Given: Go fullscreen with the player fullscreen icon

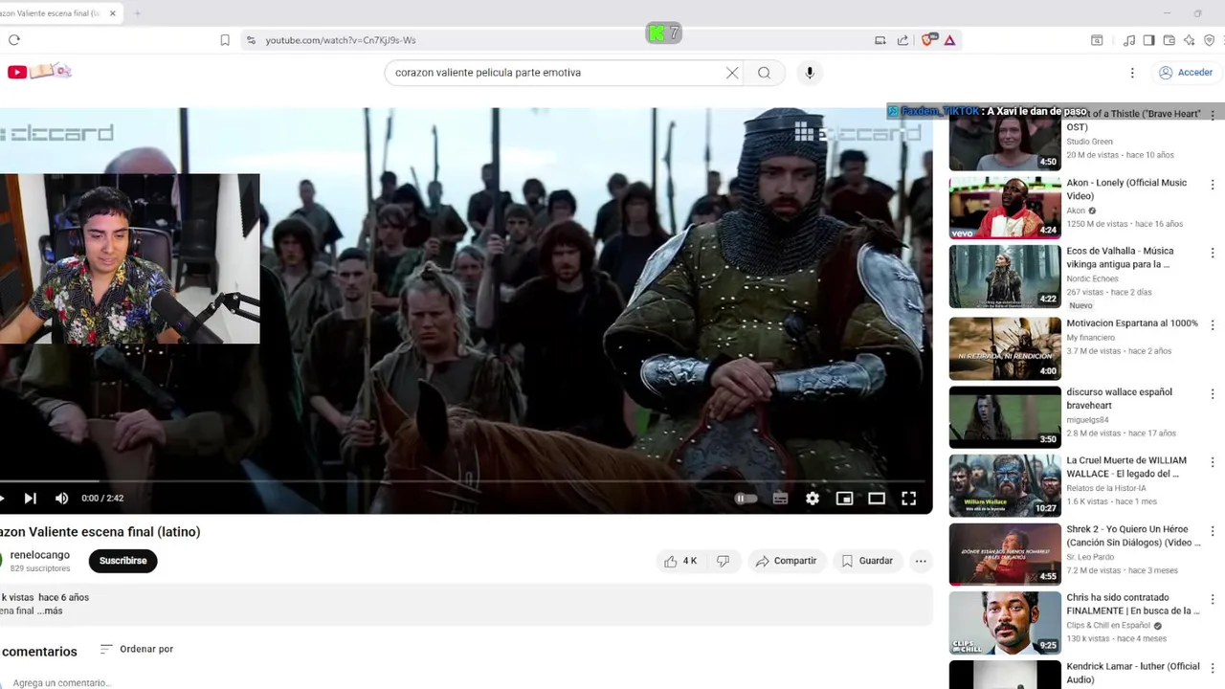Looking at the screenshot, I should pyautogui.click(x=909, y=499).
